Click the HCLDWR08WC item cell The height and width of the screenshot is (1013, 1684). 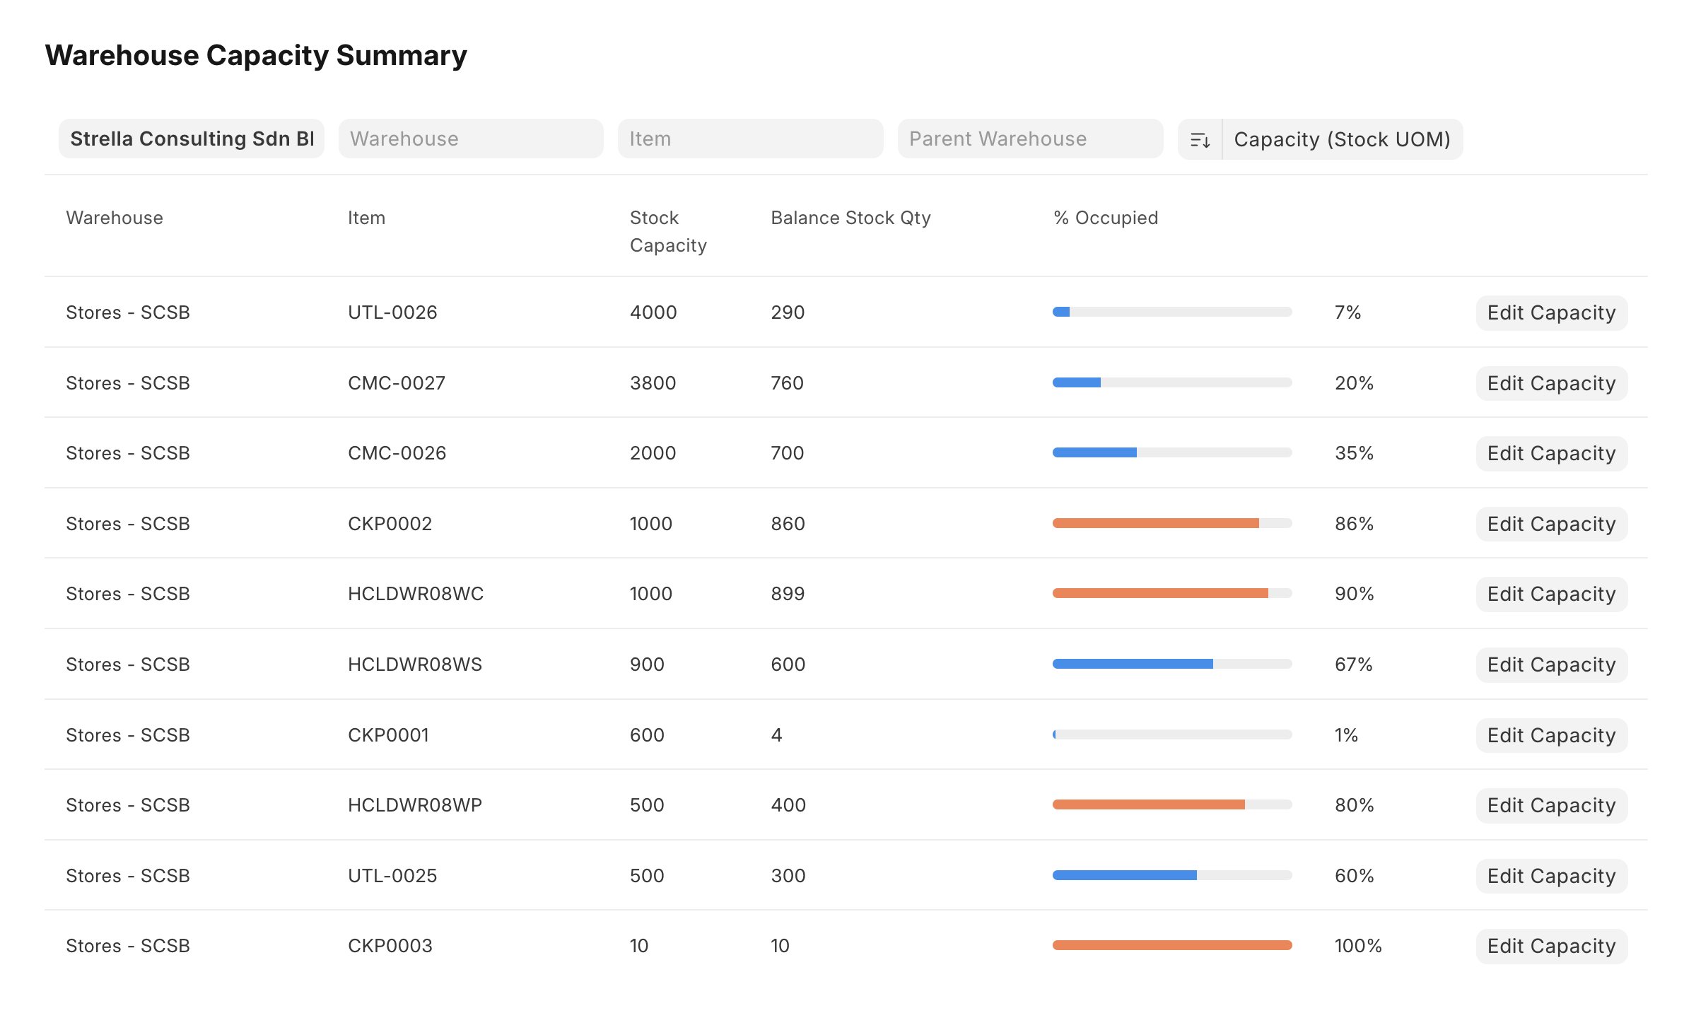point(416,594)
